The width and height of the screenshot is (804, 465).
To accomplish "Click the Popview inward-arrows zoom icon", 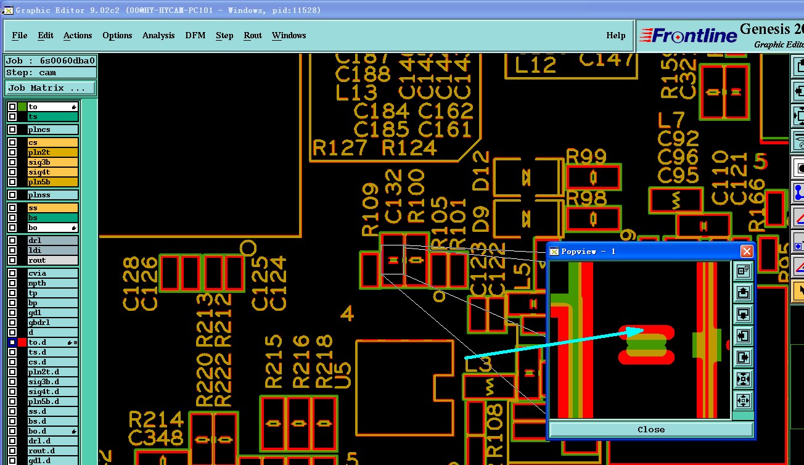I will [x=743, y=379].
